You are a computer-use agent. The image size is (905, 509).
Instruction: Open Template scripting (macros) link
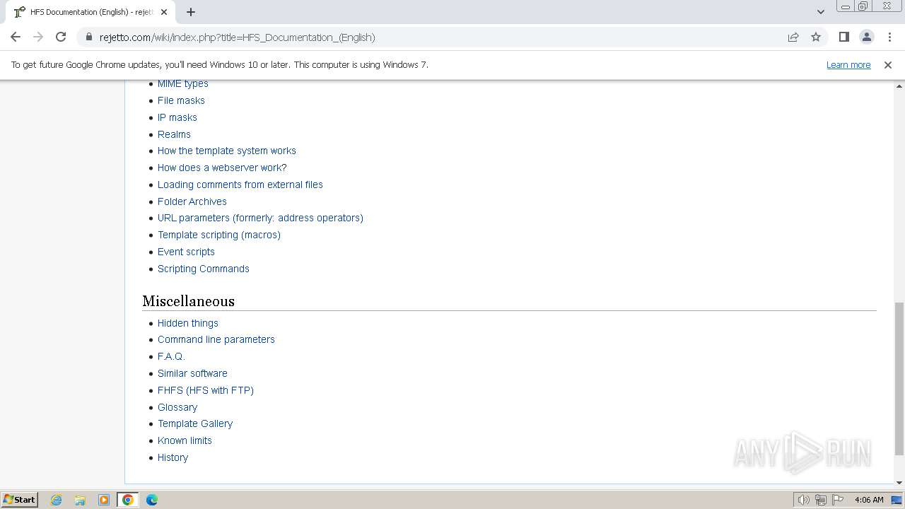point(219,235)
